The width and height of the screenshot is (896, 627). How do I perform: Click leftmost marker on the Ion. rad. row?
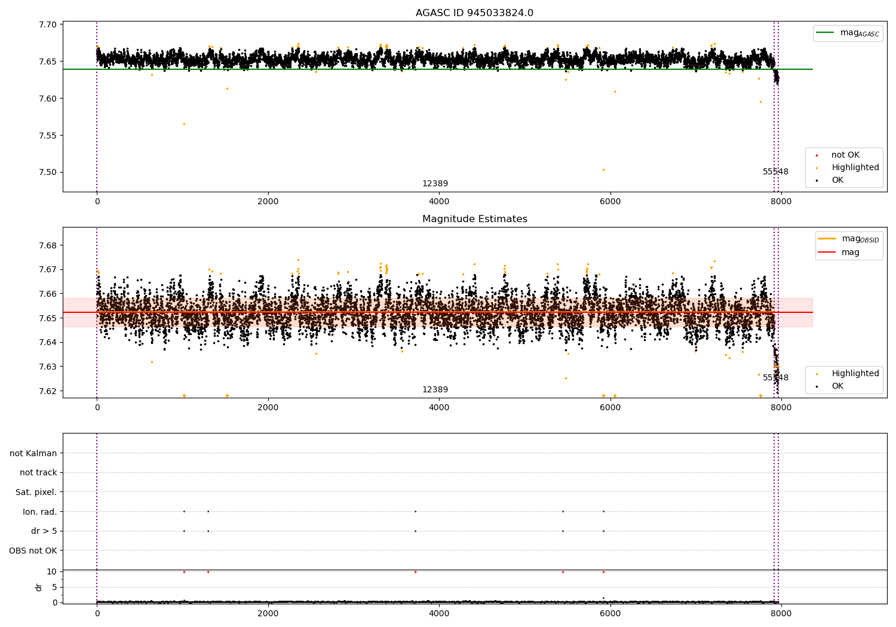coord(184,511)
